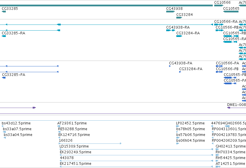
Task: Open the bs33a04.5prime EST label
Action: [18, 135]
